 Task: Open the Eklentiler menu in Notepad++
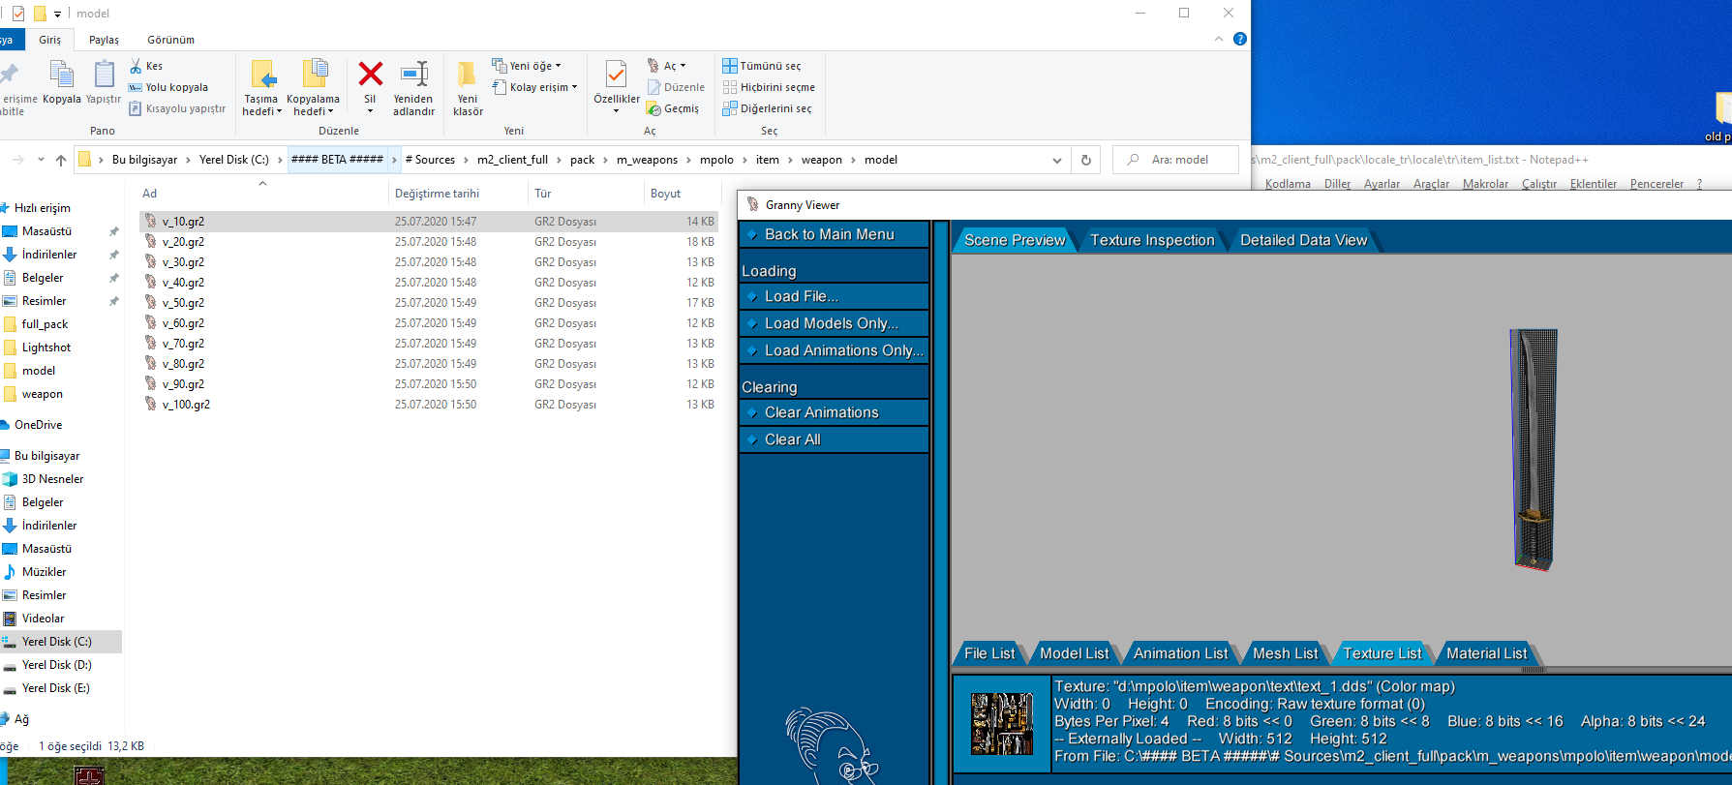[x=1593, y=184]
